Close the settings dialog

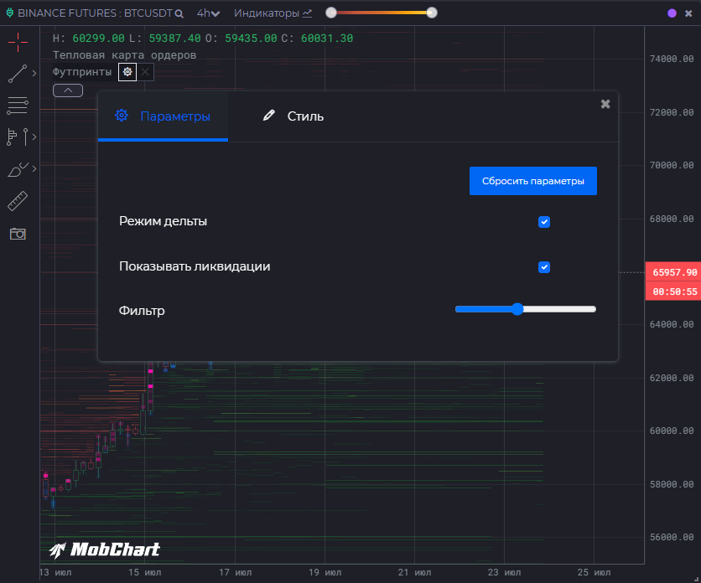click(x=605, y=104)
